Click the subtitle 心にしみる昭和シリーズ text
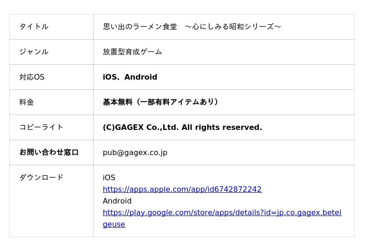Viewport: 372px width, 251px height. point(233,27)
